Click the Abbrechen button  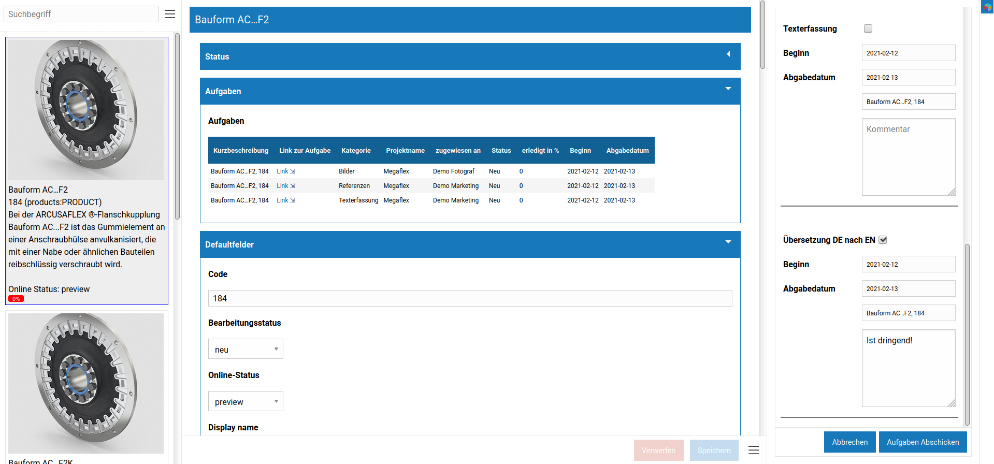click(x=849, y=442)
